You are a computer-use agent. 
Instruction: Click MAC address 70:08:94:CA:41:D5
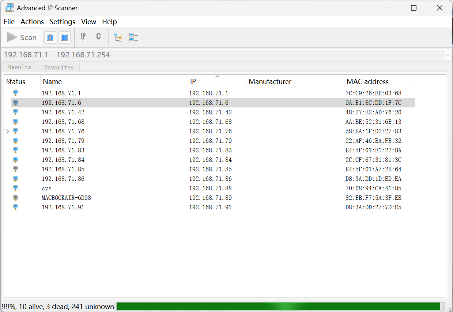[x=373, y=188]
